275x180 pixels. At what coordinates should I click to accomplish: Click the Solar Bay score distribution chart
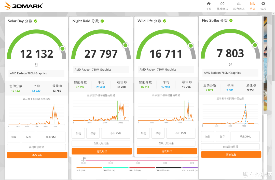(36, 116)
